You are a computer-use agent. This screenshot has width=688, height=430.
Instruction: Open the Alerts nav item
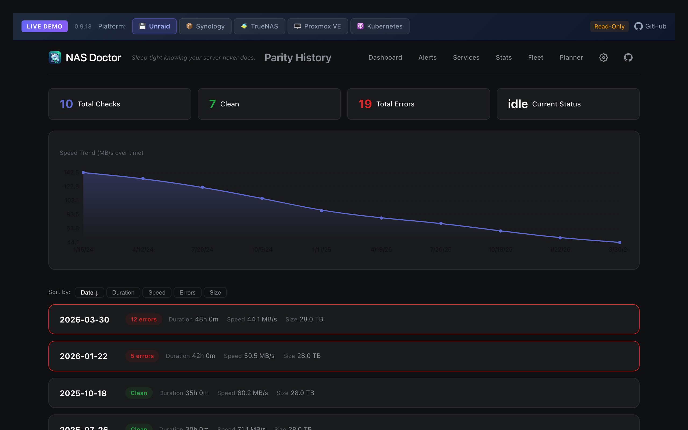click(x=428, y=58)
